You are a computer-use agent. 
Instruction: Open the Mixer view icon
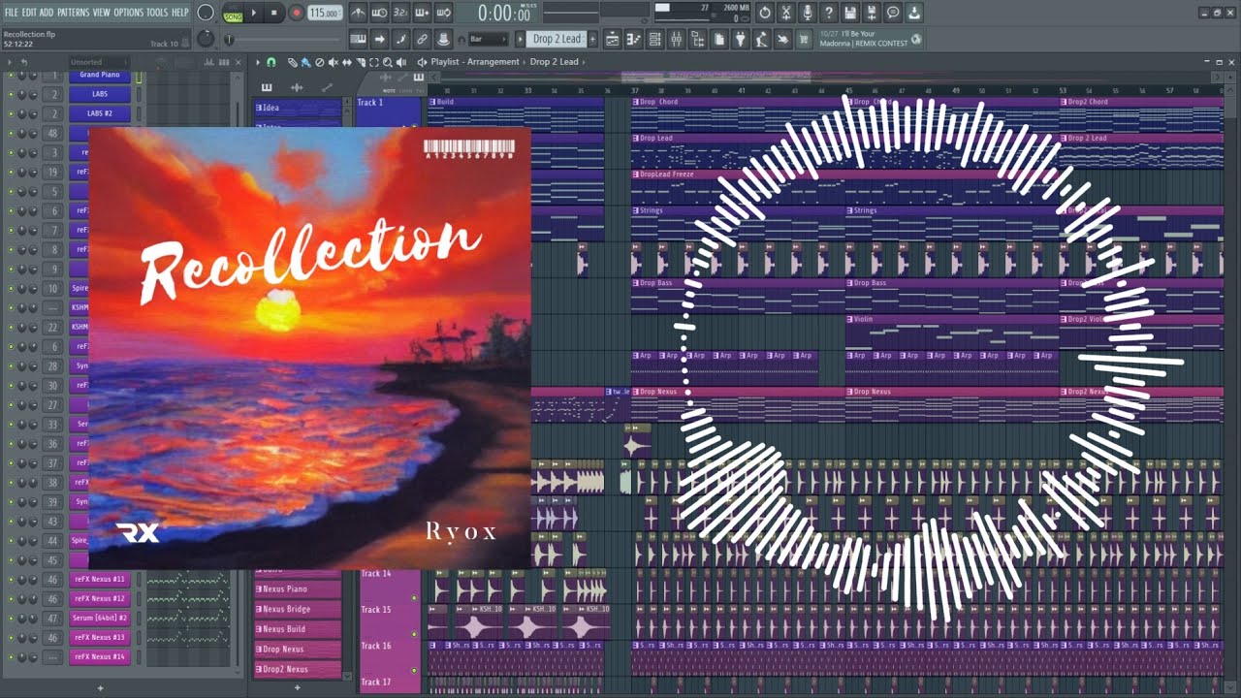(676, 40)
